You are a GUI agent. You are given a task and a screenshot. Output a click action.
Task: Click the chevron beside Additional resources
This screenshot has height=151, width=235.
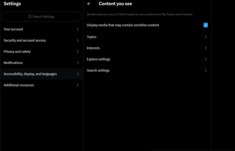pyautogui.click(x=78, y=85)
